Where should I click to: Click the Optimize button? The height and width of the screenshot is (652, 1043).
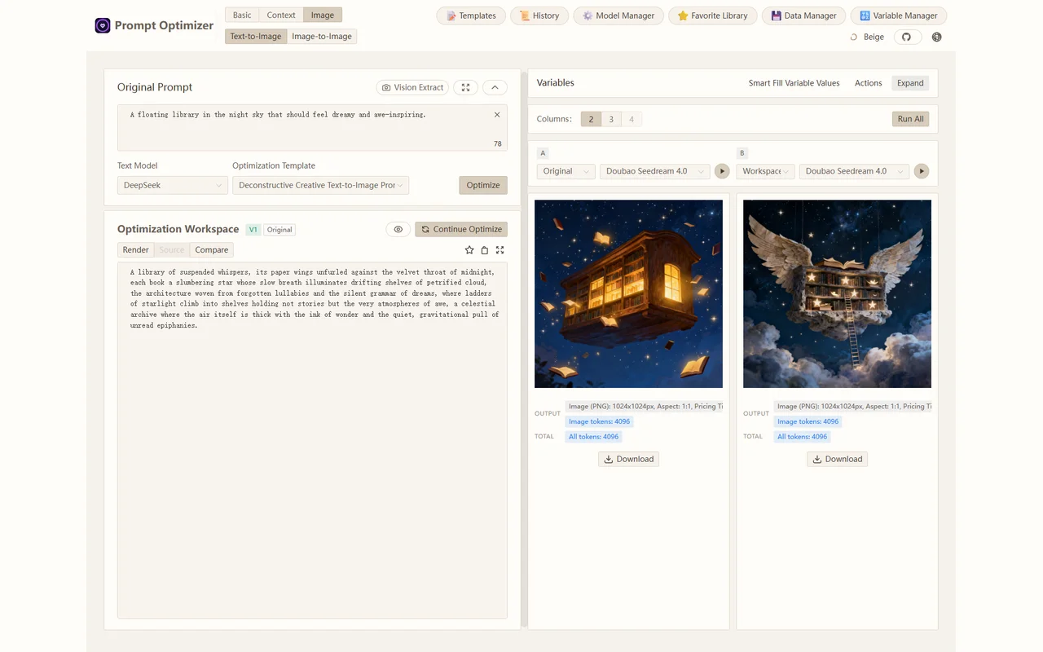click(x=483, y=185)
